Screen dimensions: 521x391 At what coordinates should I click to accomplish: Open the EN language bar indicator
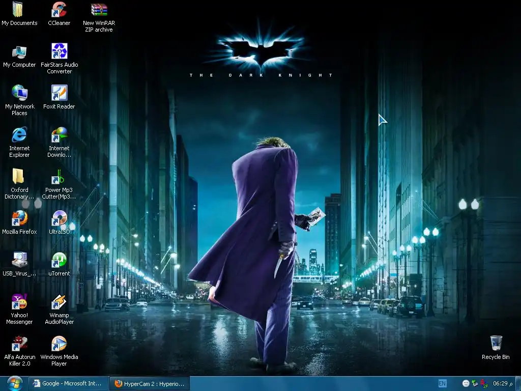(442, 383)
